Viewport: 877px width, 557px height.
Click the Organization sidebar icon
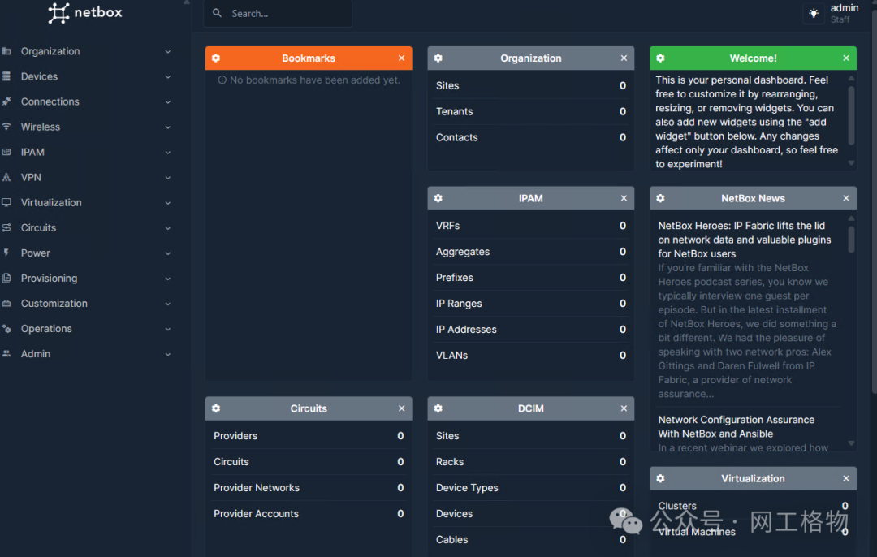[6, 51]
